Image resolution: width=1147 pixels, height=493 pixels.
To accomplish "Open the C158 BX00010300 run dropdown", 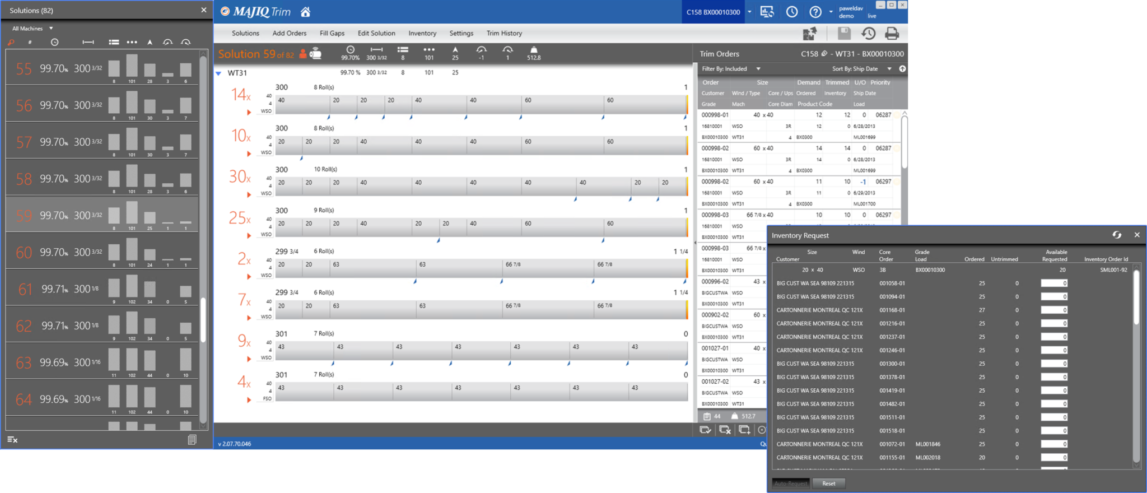I will (749, 12).
